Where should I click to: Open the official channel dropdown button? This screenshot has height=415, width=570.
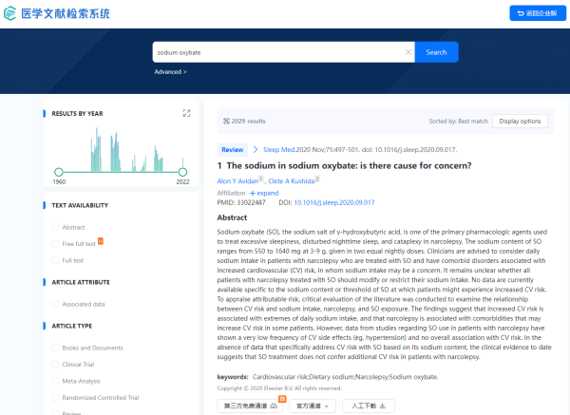point(313,406)
